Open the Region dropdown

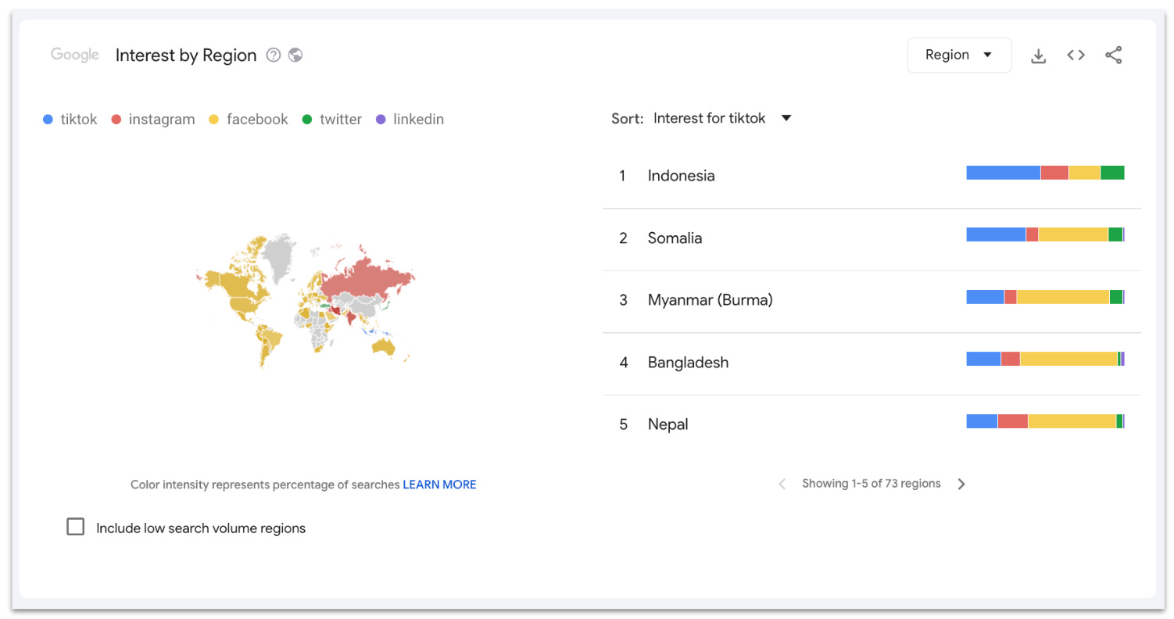click(x=959, y=55)
